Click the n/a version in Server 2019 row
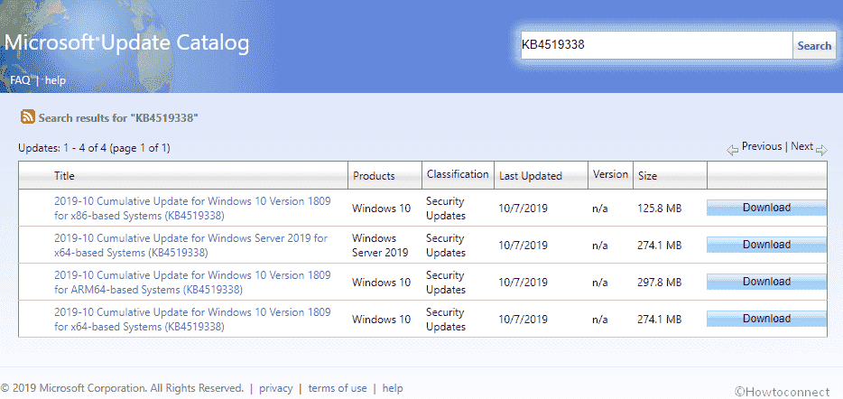 click(x=600, y=246)
